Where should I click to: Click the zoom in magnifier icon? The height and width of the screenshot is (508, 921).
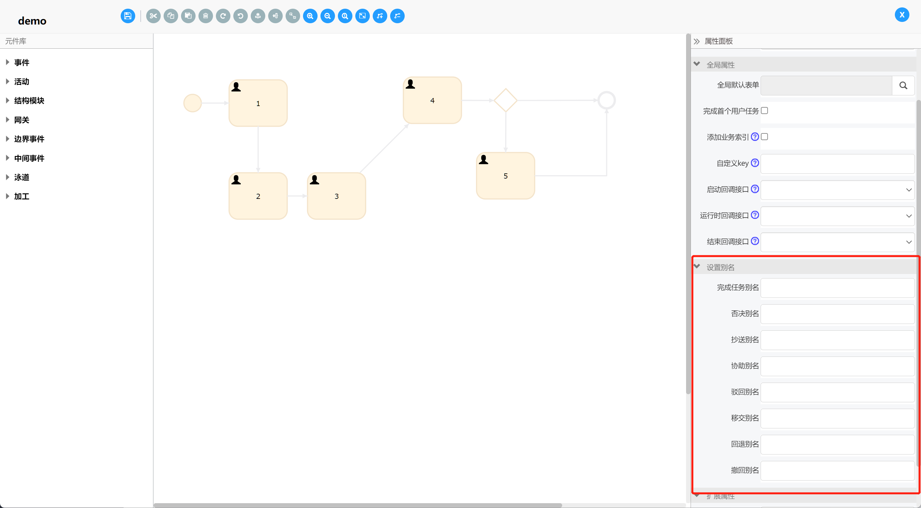310,16
